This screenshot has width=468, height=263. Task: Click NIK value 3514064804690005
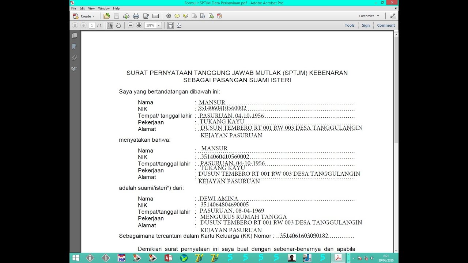[x=224, y=205]
